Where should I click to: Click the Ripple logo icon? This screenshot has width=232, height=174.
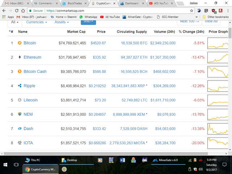[20, 86]
